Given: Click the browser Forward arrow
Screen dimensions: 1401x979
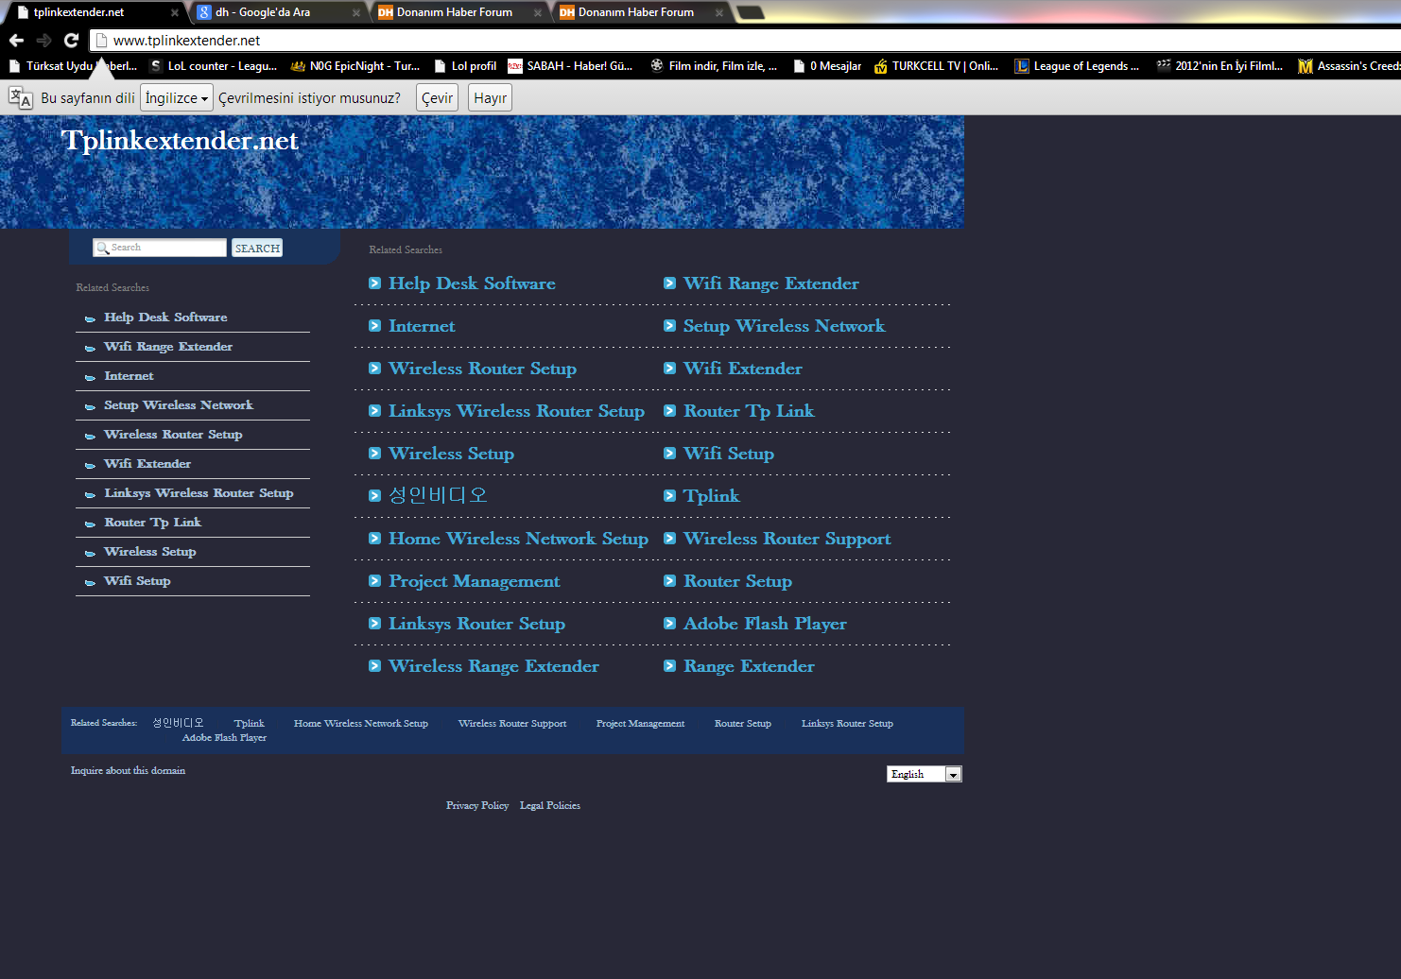Looking at the screenshot, I should tap(43, 41).
